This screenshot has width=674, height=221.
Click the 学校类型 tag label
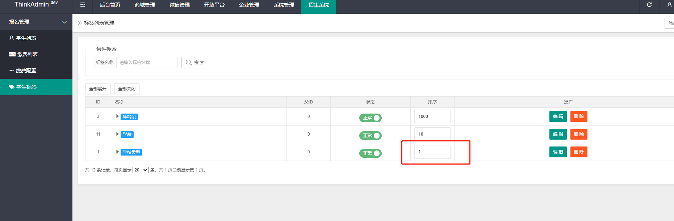coord(131,152)
